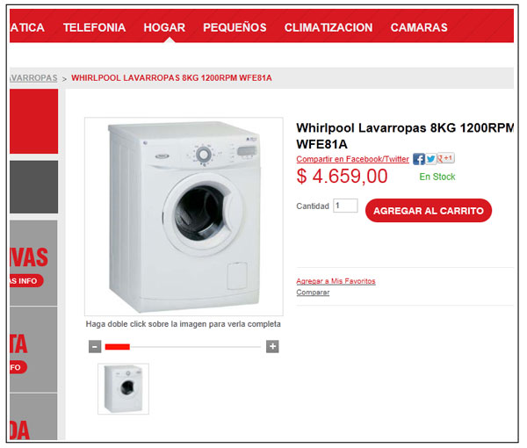Click Compartir en Facebook/Twitter link
Screen dimensions: 527x448
352,159
